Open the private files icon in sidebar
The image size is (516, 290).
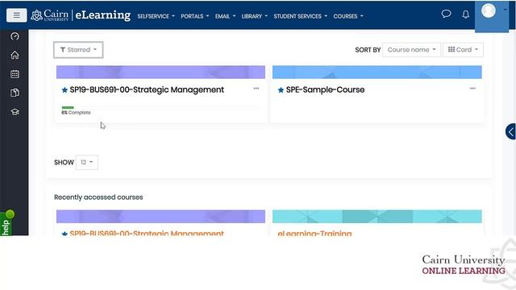tap(15, 93)
